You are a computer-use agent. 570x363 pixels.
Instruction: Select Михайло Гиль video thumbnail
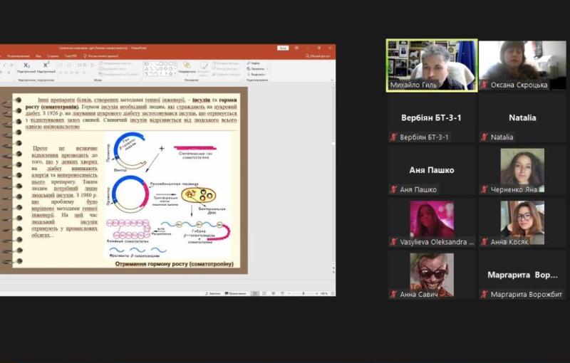[422, 65]
